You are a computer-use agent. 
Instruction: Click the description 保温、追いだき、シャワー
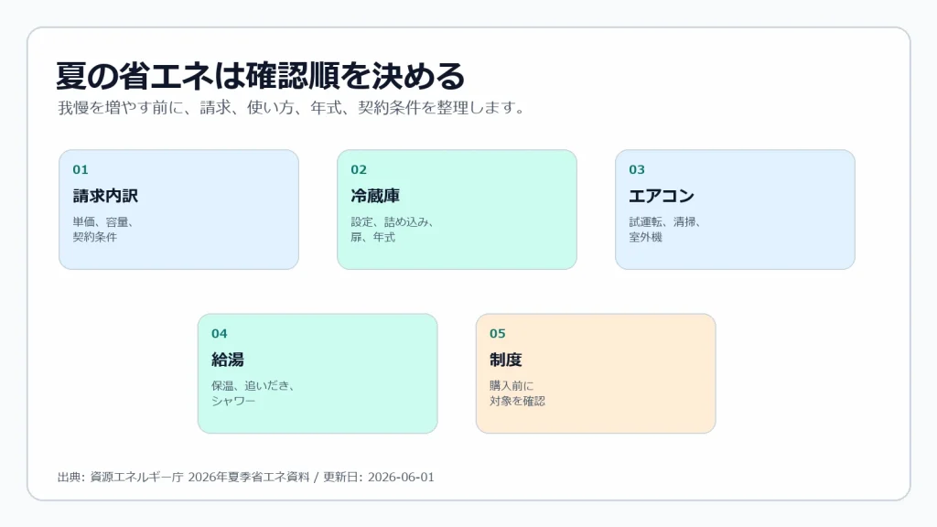pos(253,393)
